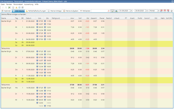Image resolution: width=174 pixels, height=109 pixels.
Task: Click terminal icon before 11:59 on 01.09.2020
Action: tap(45, 21)
